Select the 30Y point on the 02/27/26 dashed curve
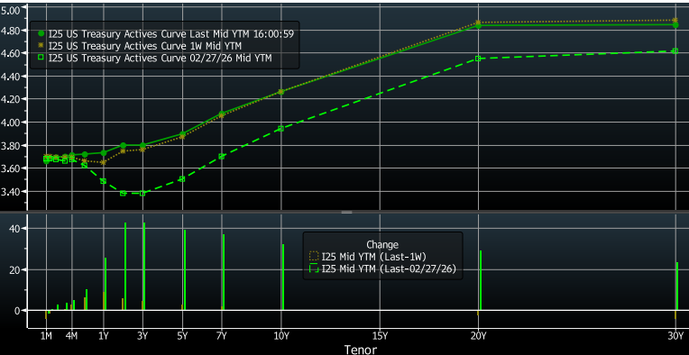 [675, 51]
